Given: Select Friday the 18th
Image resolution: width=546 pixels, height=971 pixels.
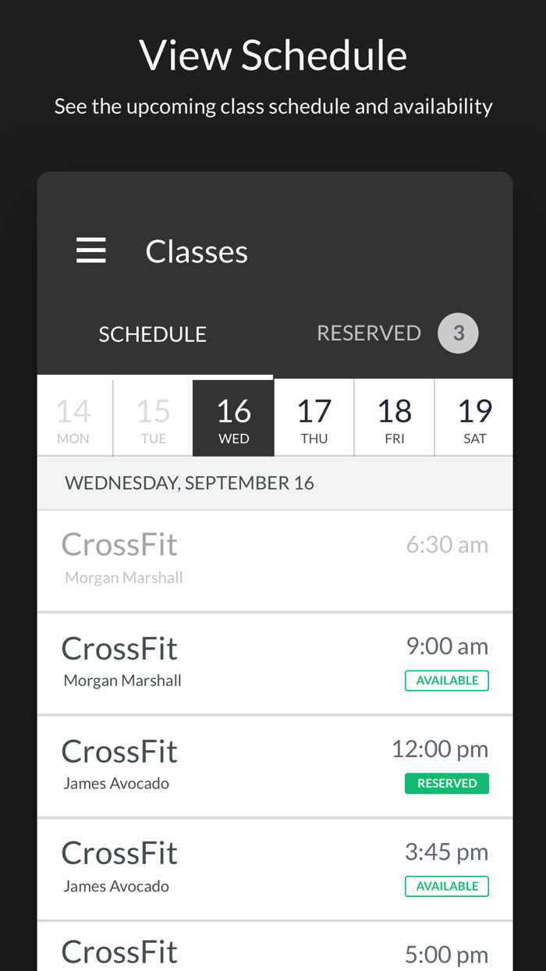Looking at the screenshot, I should (x=395, y=416).
